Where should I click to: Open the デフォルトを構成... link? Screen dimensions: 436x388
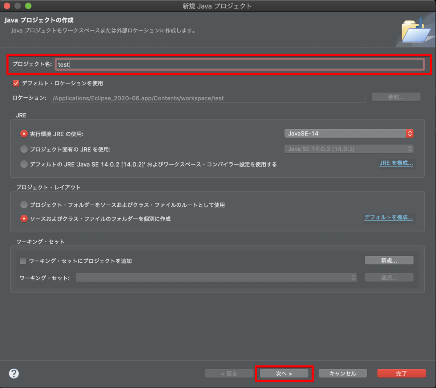pyautogui.click(x=388, y=217)
